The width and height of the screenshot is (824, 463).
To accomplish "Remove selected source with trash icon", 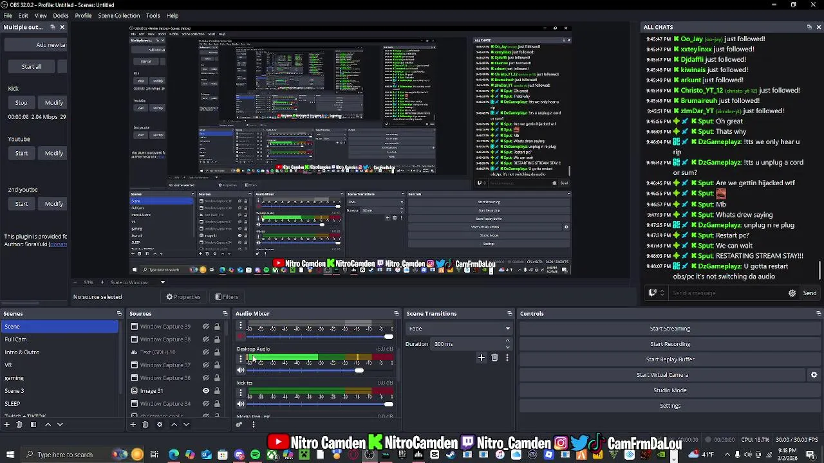I will [145, 424].
